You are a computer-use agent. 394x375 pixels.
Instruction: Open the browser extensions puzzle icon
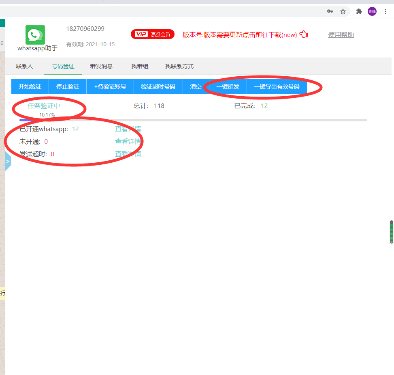pos(359,11)
